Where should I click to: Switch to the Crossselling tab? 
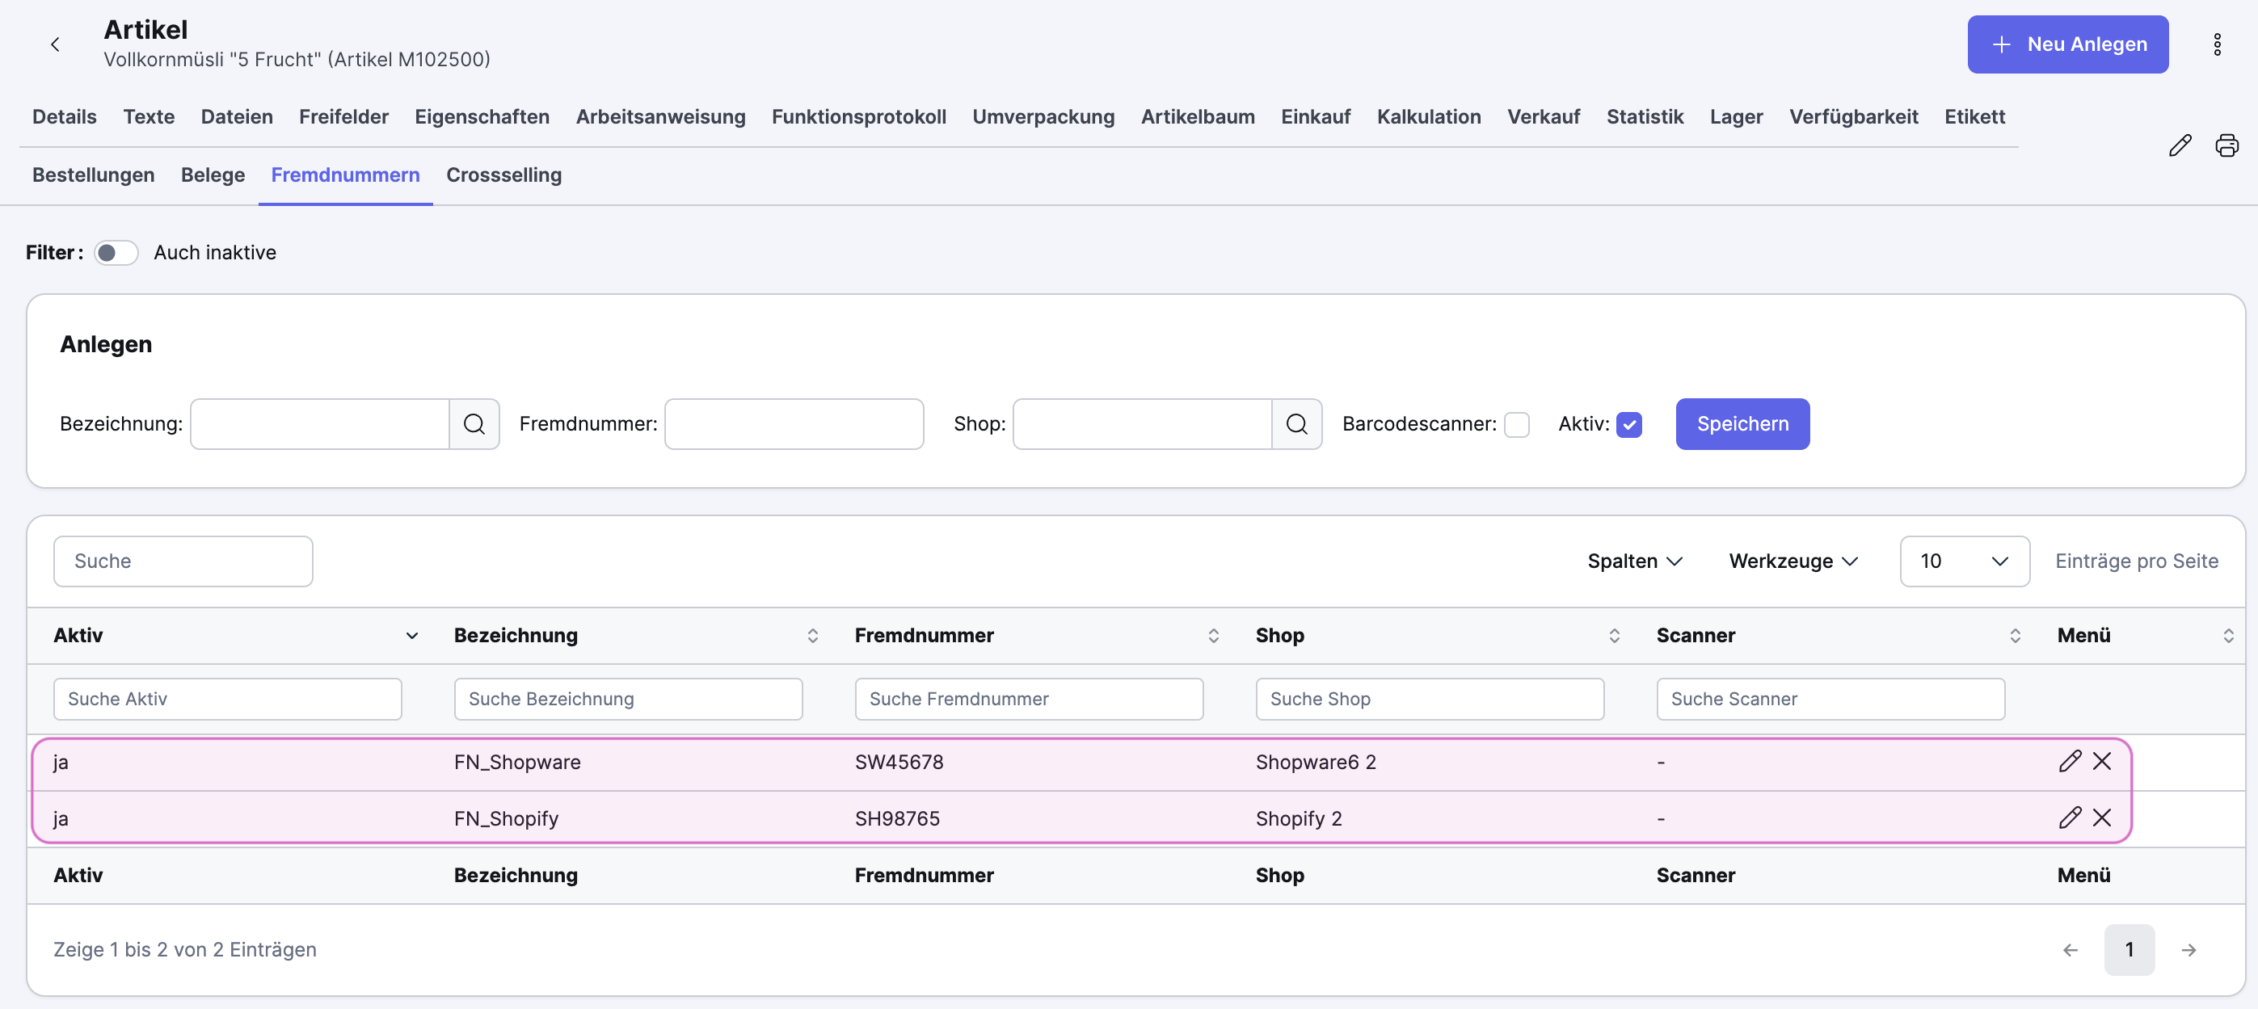coord(503,175)
